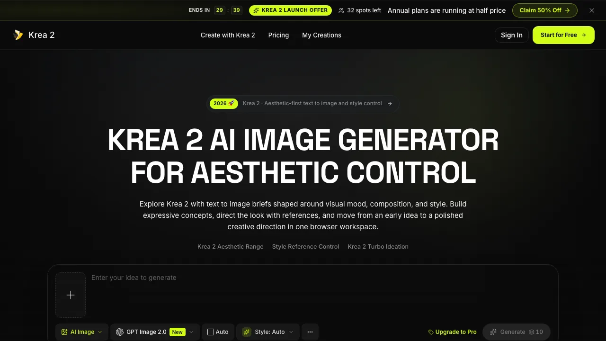Click the people icon beside spots left
This screenshot has width=606, height=341.
pyautogui.click(x=341, y=10)
